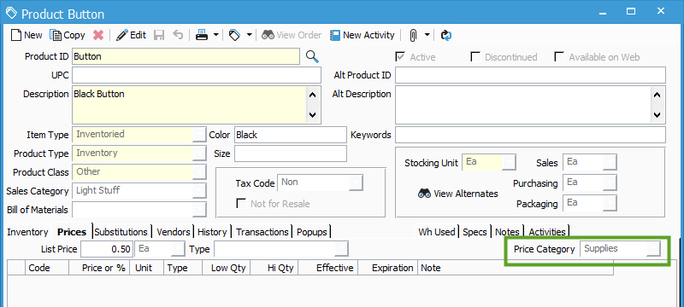Viewport: 684px width, 307px height.
Task: Open the Tax Code dropdown
Action: [357, 182]
